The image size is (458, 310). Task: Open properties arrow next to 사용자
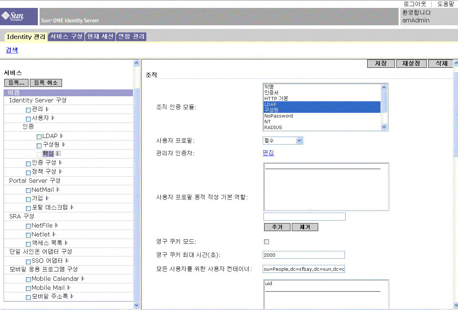[53, 118]
